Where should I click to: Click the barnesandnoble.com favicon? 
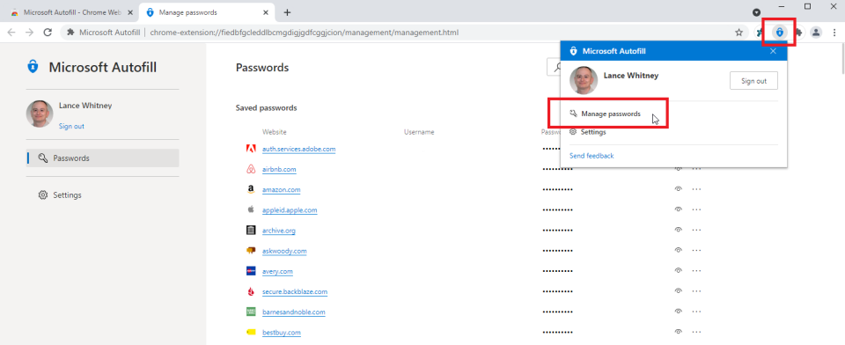(x=251, y=312)
